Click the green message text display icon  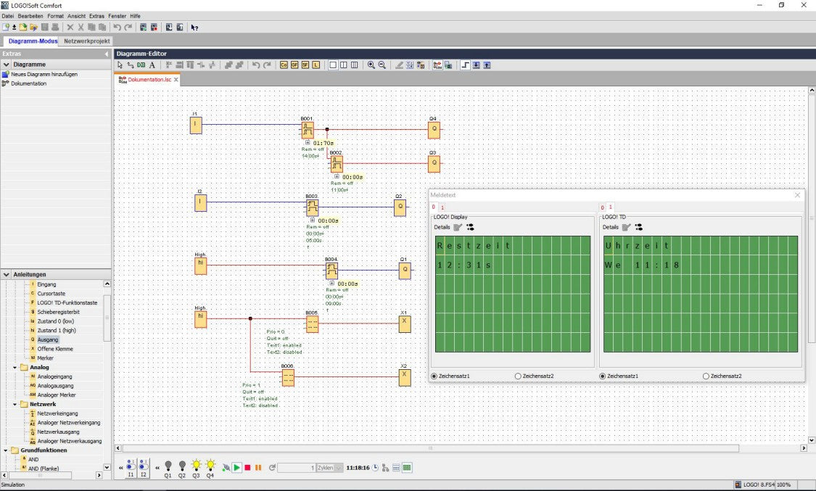[407, 468]
